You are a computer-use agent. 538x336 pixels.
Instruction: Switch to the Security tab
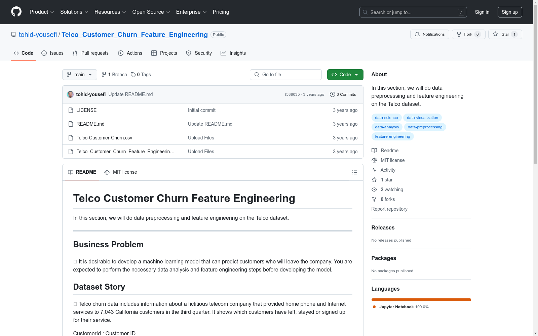point(199,53)
